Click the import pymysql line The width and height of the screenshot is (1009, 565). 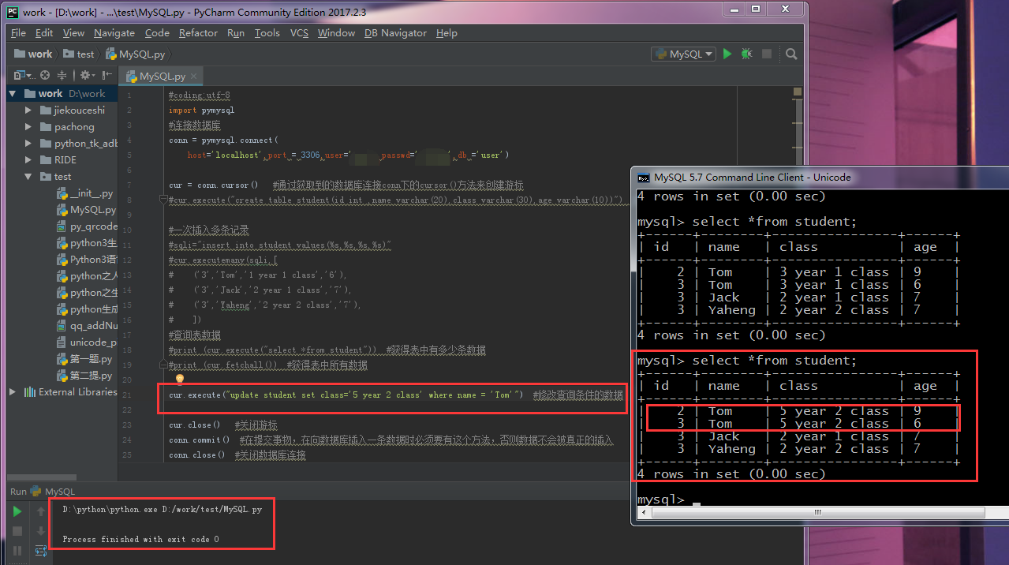coord(201,110)
